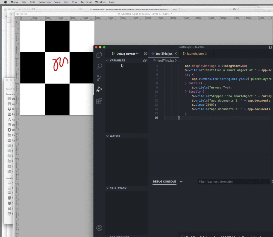Select the Search icon in the Activity Bar
The image size is (273, 237).
99,66
